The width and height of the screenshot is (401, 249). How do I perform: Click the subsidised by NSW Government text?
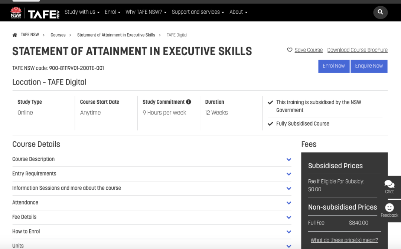tap(319, 106)
